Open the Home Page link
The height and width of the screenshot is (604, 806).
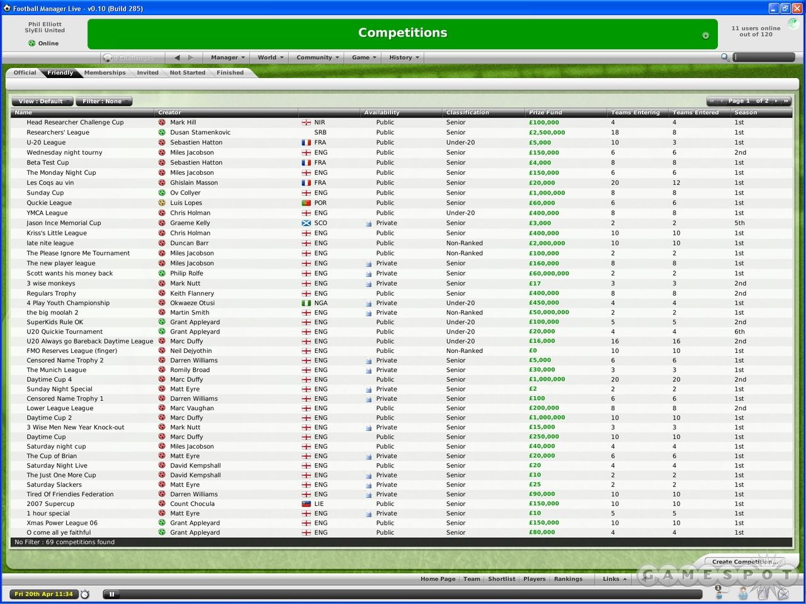(x=438, y=579)
